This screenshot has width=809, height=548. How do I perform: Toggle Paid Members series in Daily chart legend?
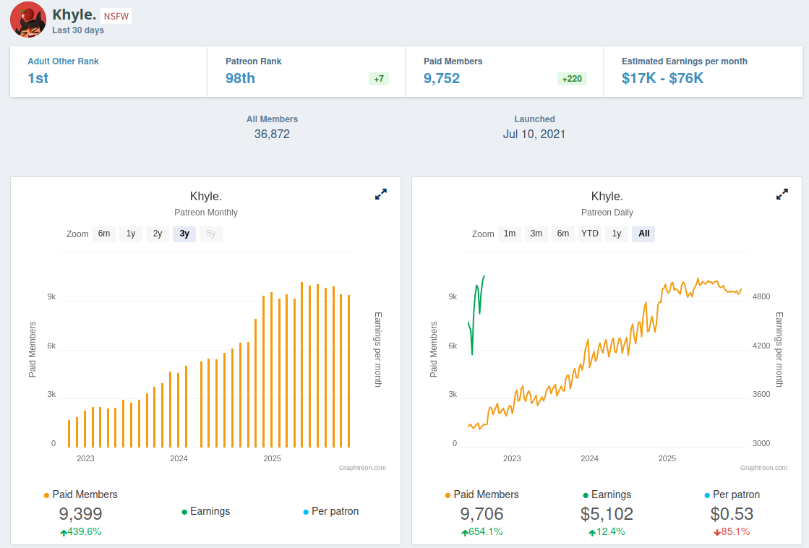(482, 495)
